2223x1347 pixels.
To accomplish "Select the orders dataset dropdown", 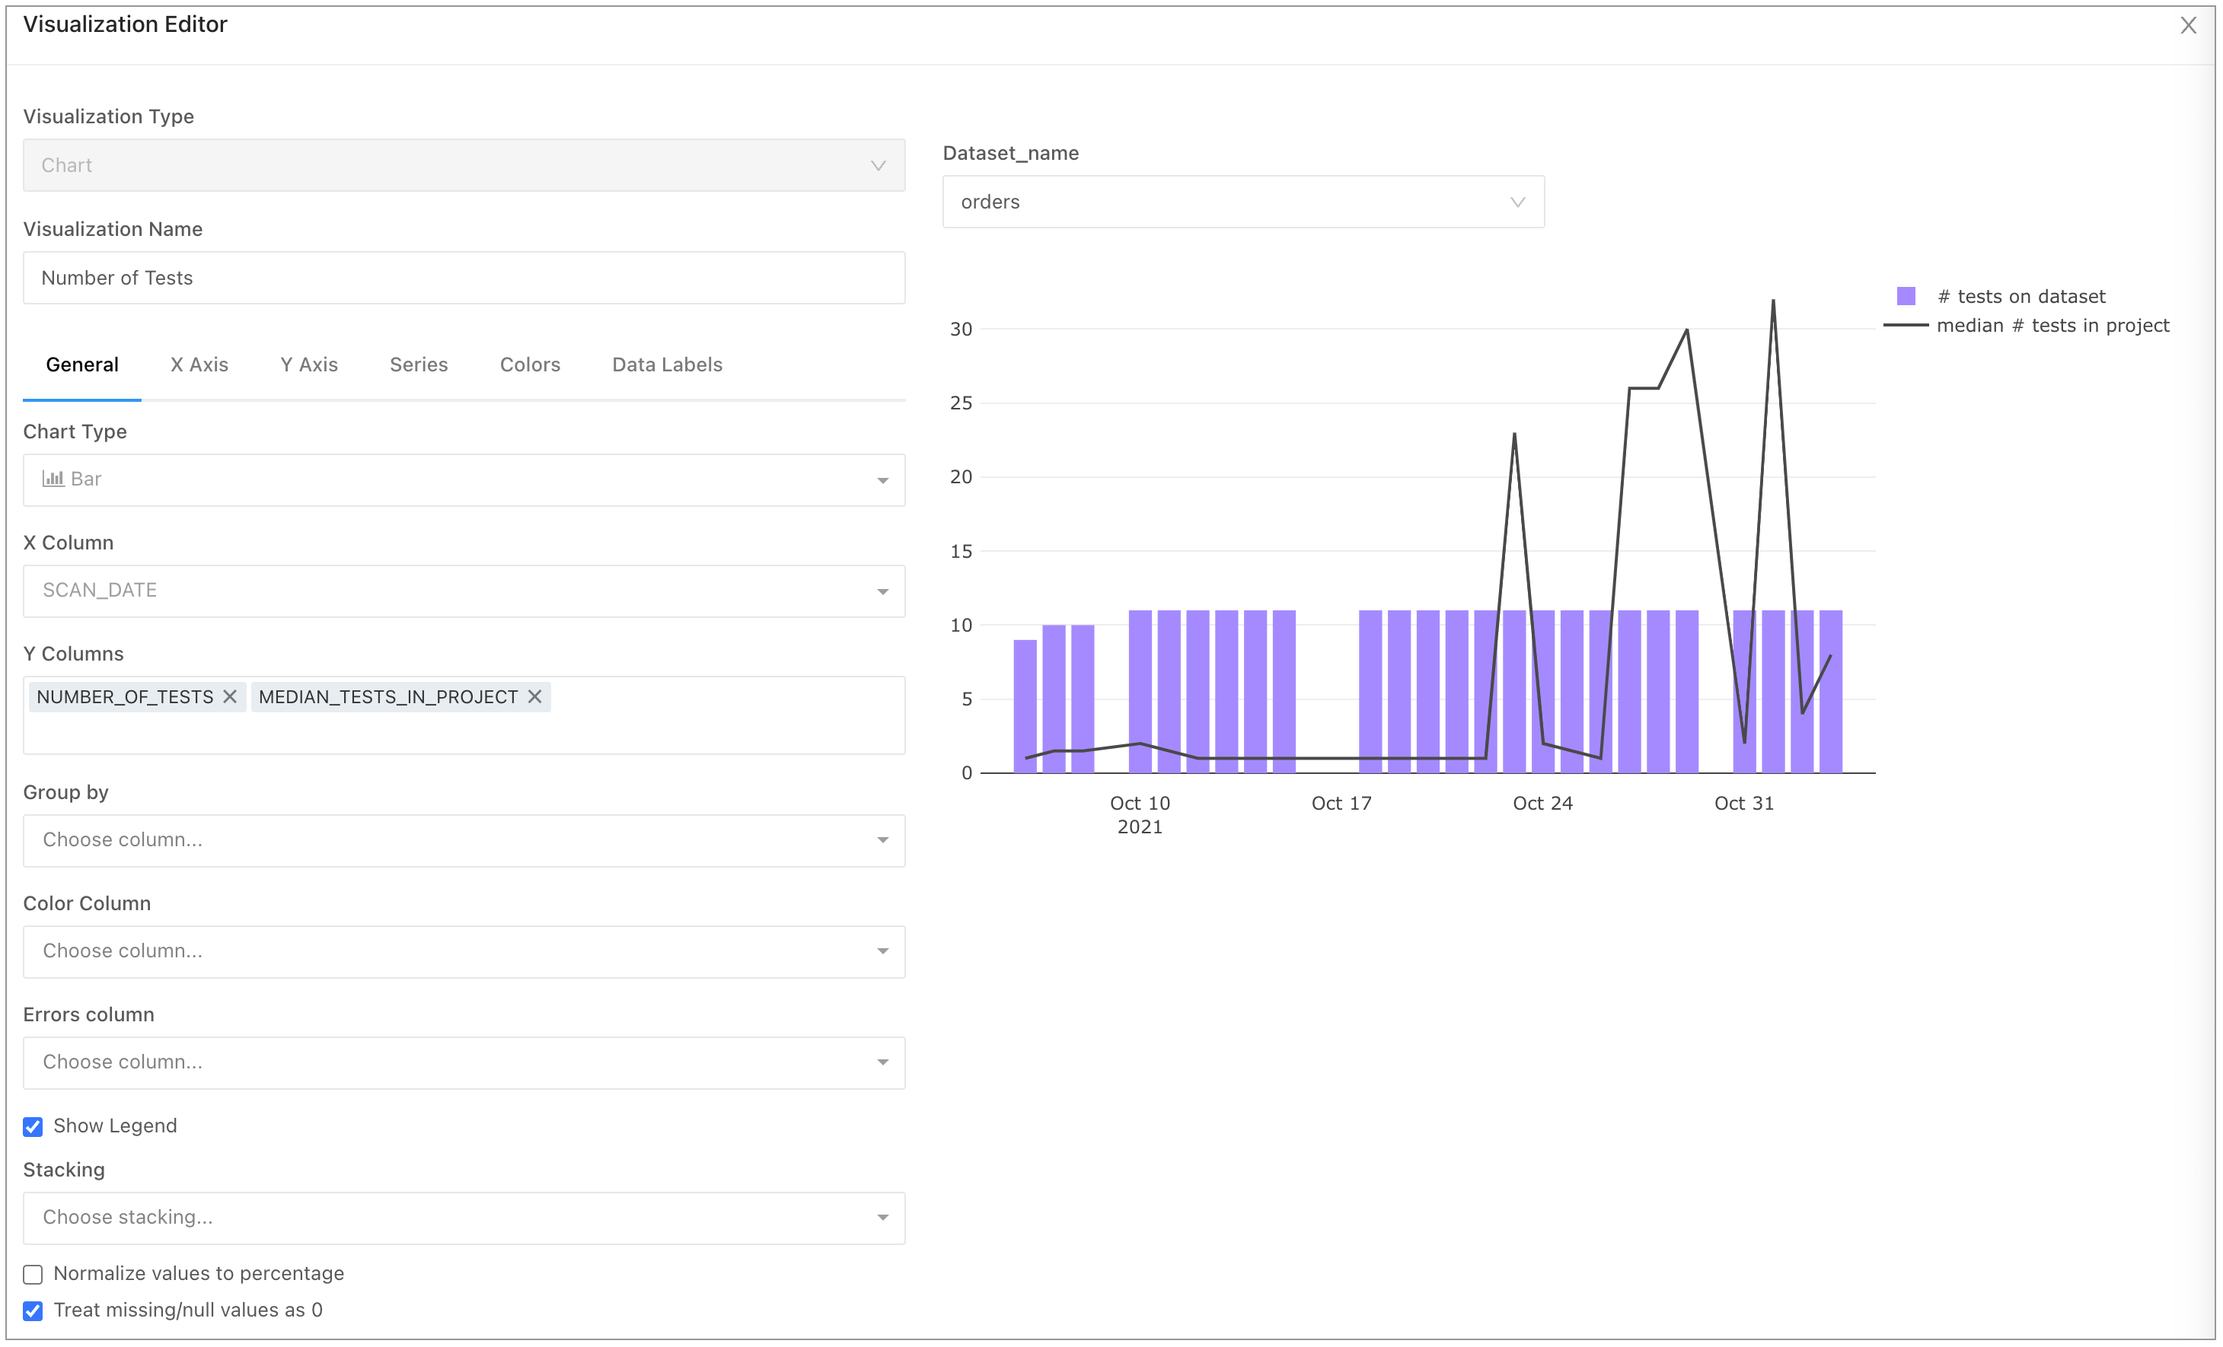I will click(1243, 202).
